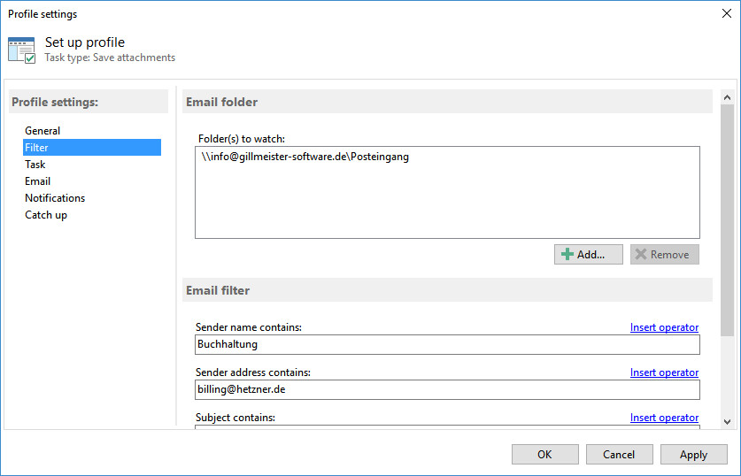The image size is (741, 476).
Task: Open the General profile settings page
Action: pyautogui.click(x=92, y=131)
